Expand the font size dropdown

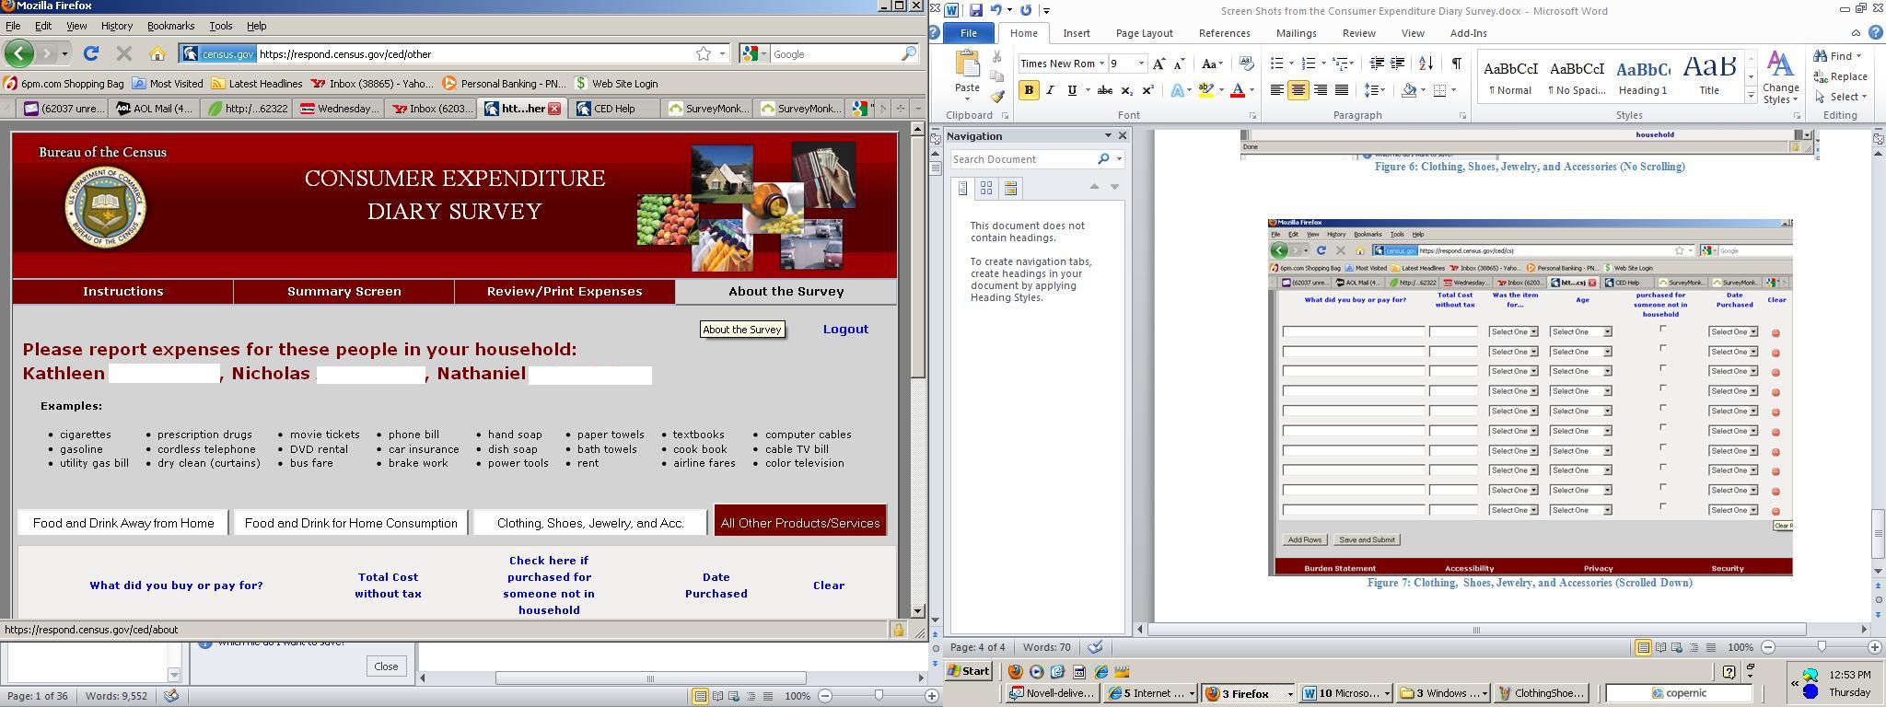tap(1141, 64)
